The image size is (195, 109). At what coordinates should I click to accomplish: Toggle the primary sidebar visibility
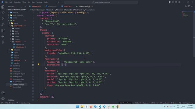click(x=170, y=2)
